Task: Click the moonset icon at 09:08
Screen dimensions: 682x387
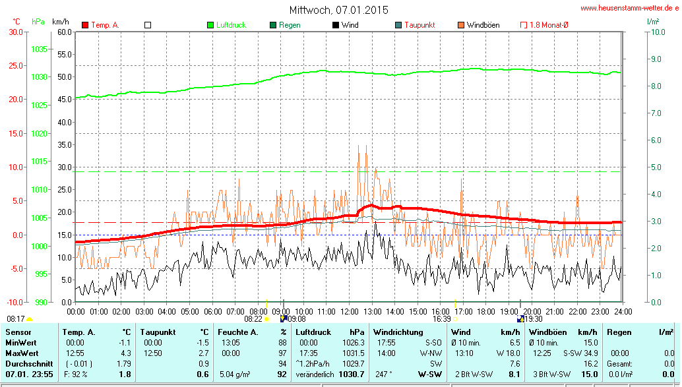Action: 284,319
